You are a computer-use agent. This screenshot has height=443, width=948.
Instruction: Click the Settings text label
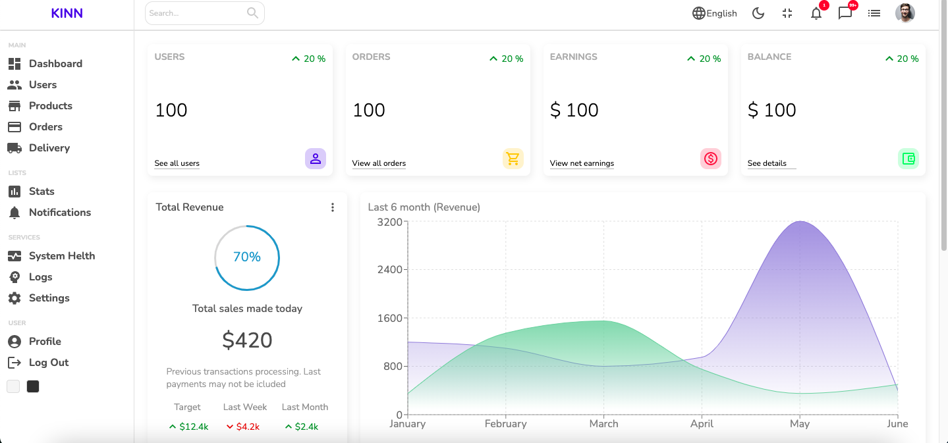[x=49, y=298]
